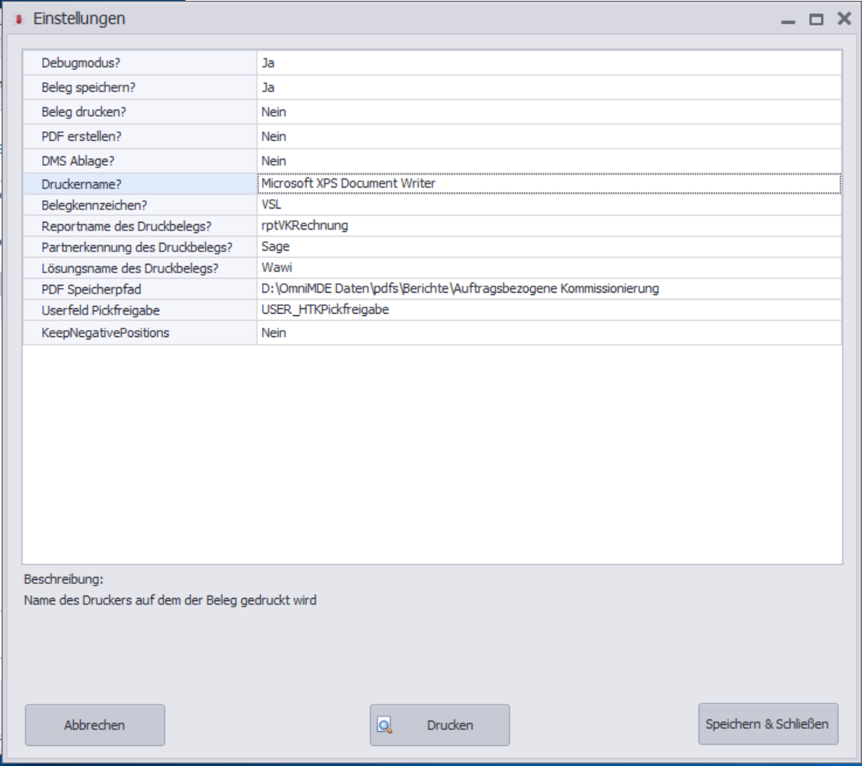
Task: Open the DMS Ablage value field
Action: (549, 161)
